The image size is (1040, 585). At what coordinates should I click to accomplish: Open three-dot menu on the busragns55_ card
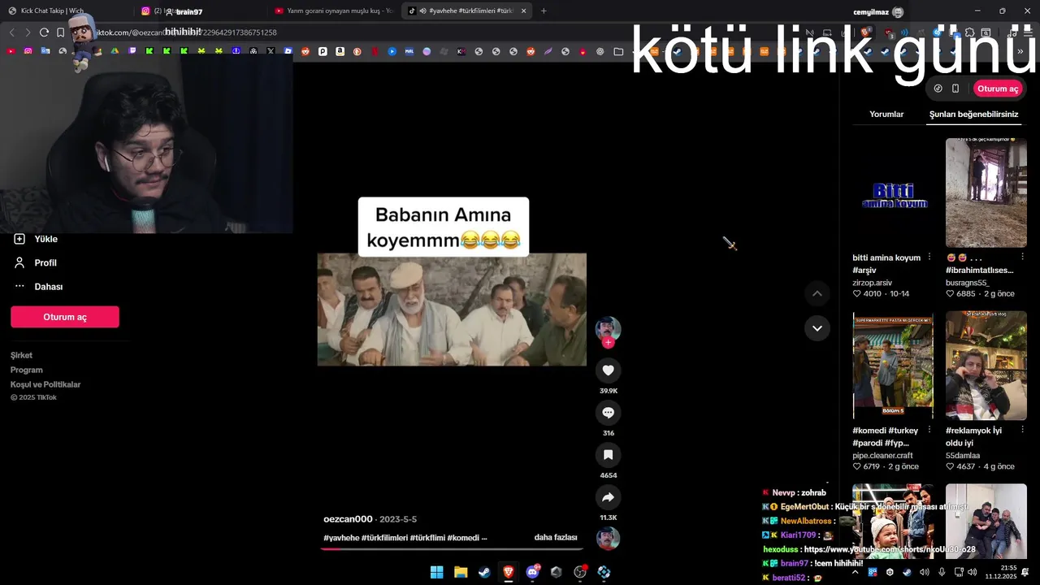[x=1022, y=257]
